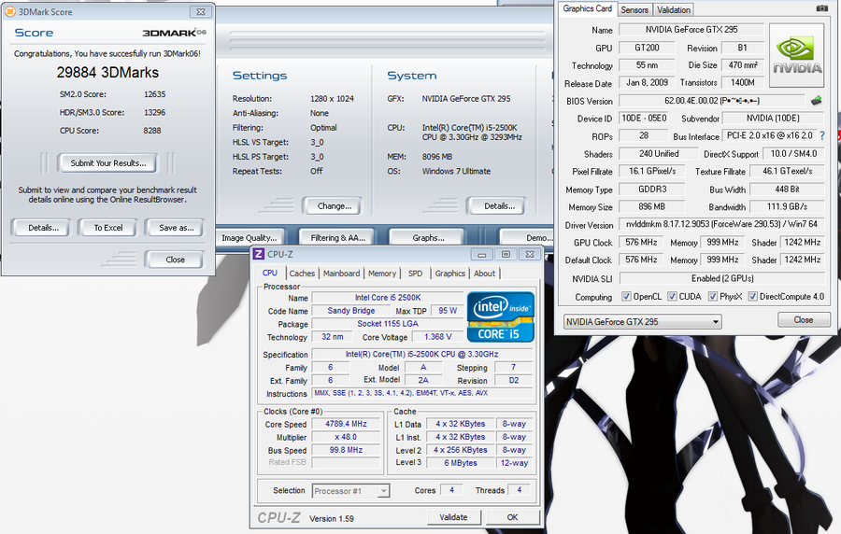
Task: Click the Demo button
Action: 527,237
